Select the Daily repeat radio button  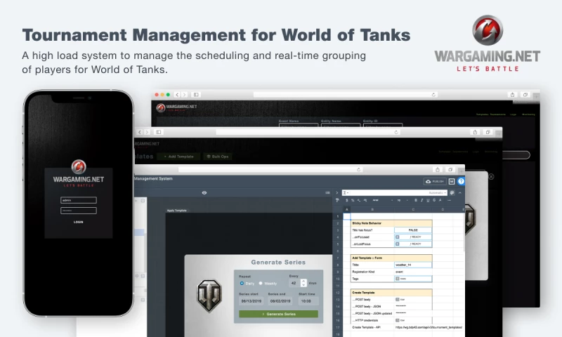pos(242,283)
